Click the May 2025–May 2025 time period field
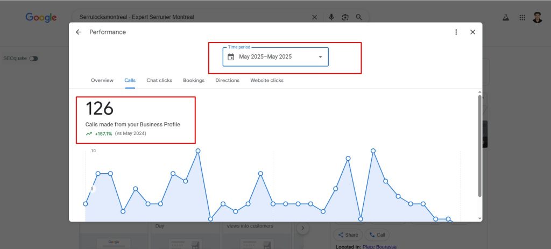 [x=275, y=57]
